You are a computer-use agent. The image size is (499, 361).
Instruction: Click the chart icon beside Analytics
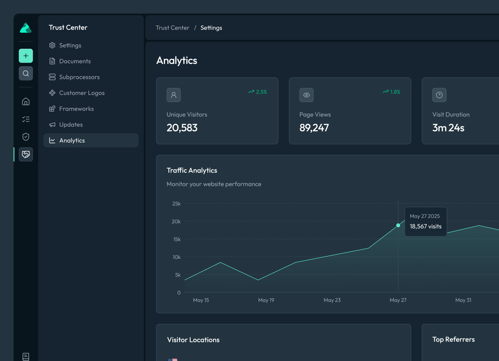click(x=52, y=140)
